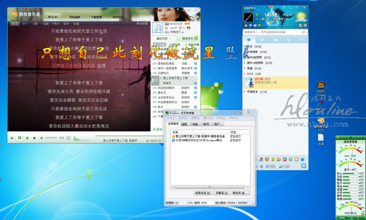Image resolution: width=366 pixels, height=220 pixels.
Task: Pause the song in Kuwo music player
Action: click(20, 138)
